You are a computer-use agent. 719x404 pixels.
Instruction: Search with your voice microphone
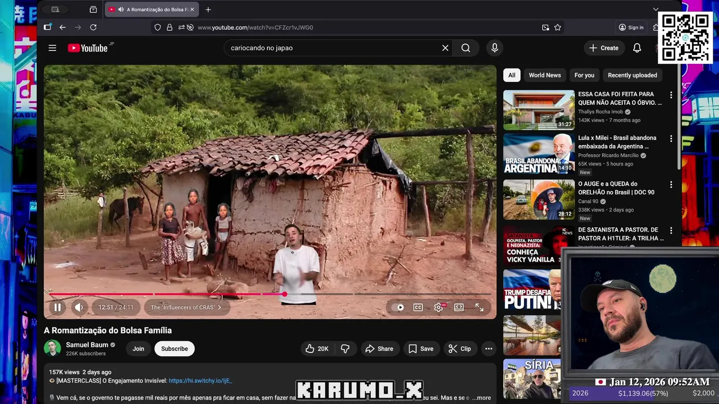495,48
